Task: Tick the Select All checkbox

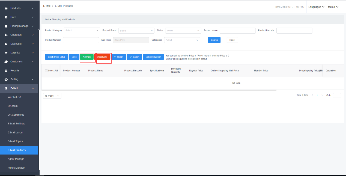Action: (46, 71)
